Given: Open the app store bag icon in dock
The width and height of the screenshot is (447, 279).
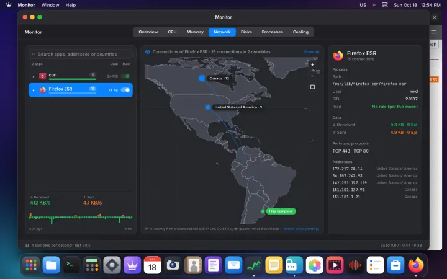Looking at the screenshot, I should [x=395, y=265].
